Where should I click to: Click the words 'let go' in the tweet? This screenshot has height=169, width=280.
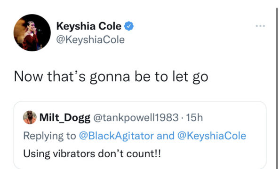point(190,77)
